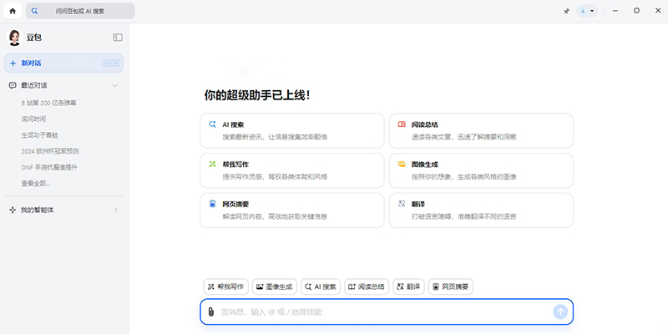The width and height of the screenshot is (668, 334).
Task: Click the chat bubble icon beside 最近对话
Action: point(13,85)
